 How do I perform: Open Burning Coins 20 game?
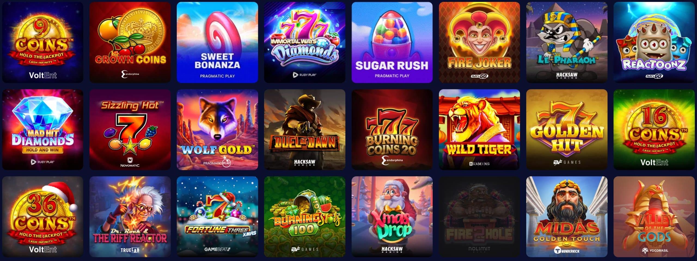point(392,130)
